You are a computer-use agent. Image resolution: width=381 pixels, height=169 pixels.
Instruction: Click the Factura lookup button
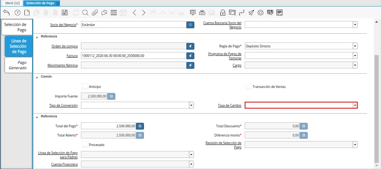[x=190, y=56]
